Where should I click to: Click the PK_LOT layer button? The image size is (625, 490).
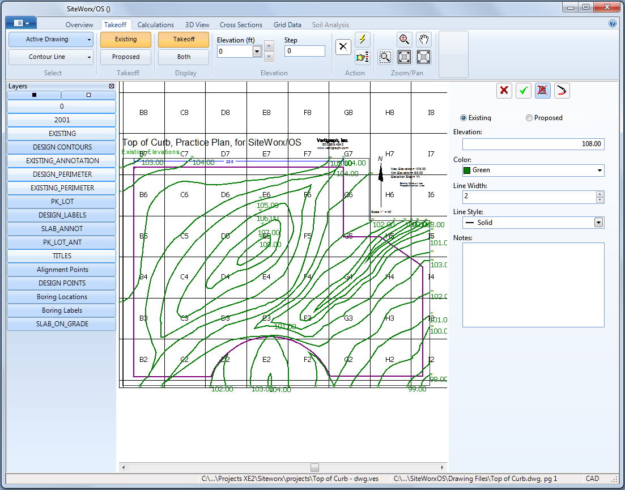(62, 202)
